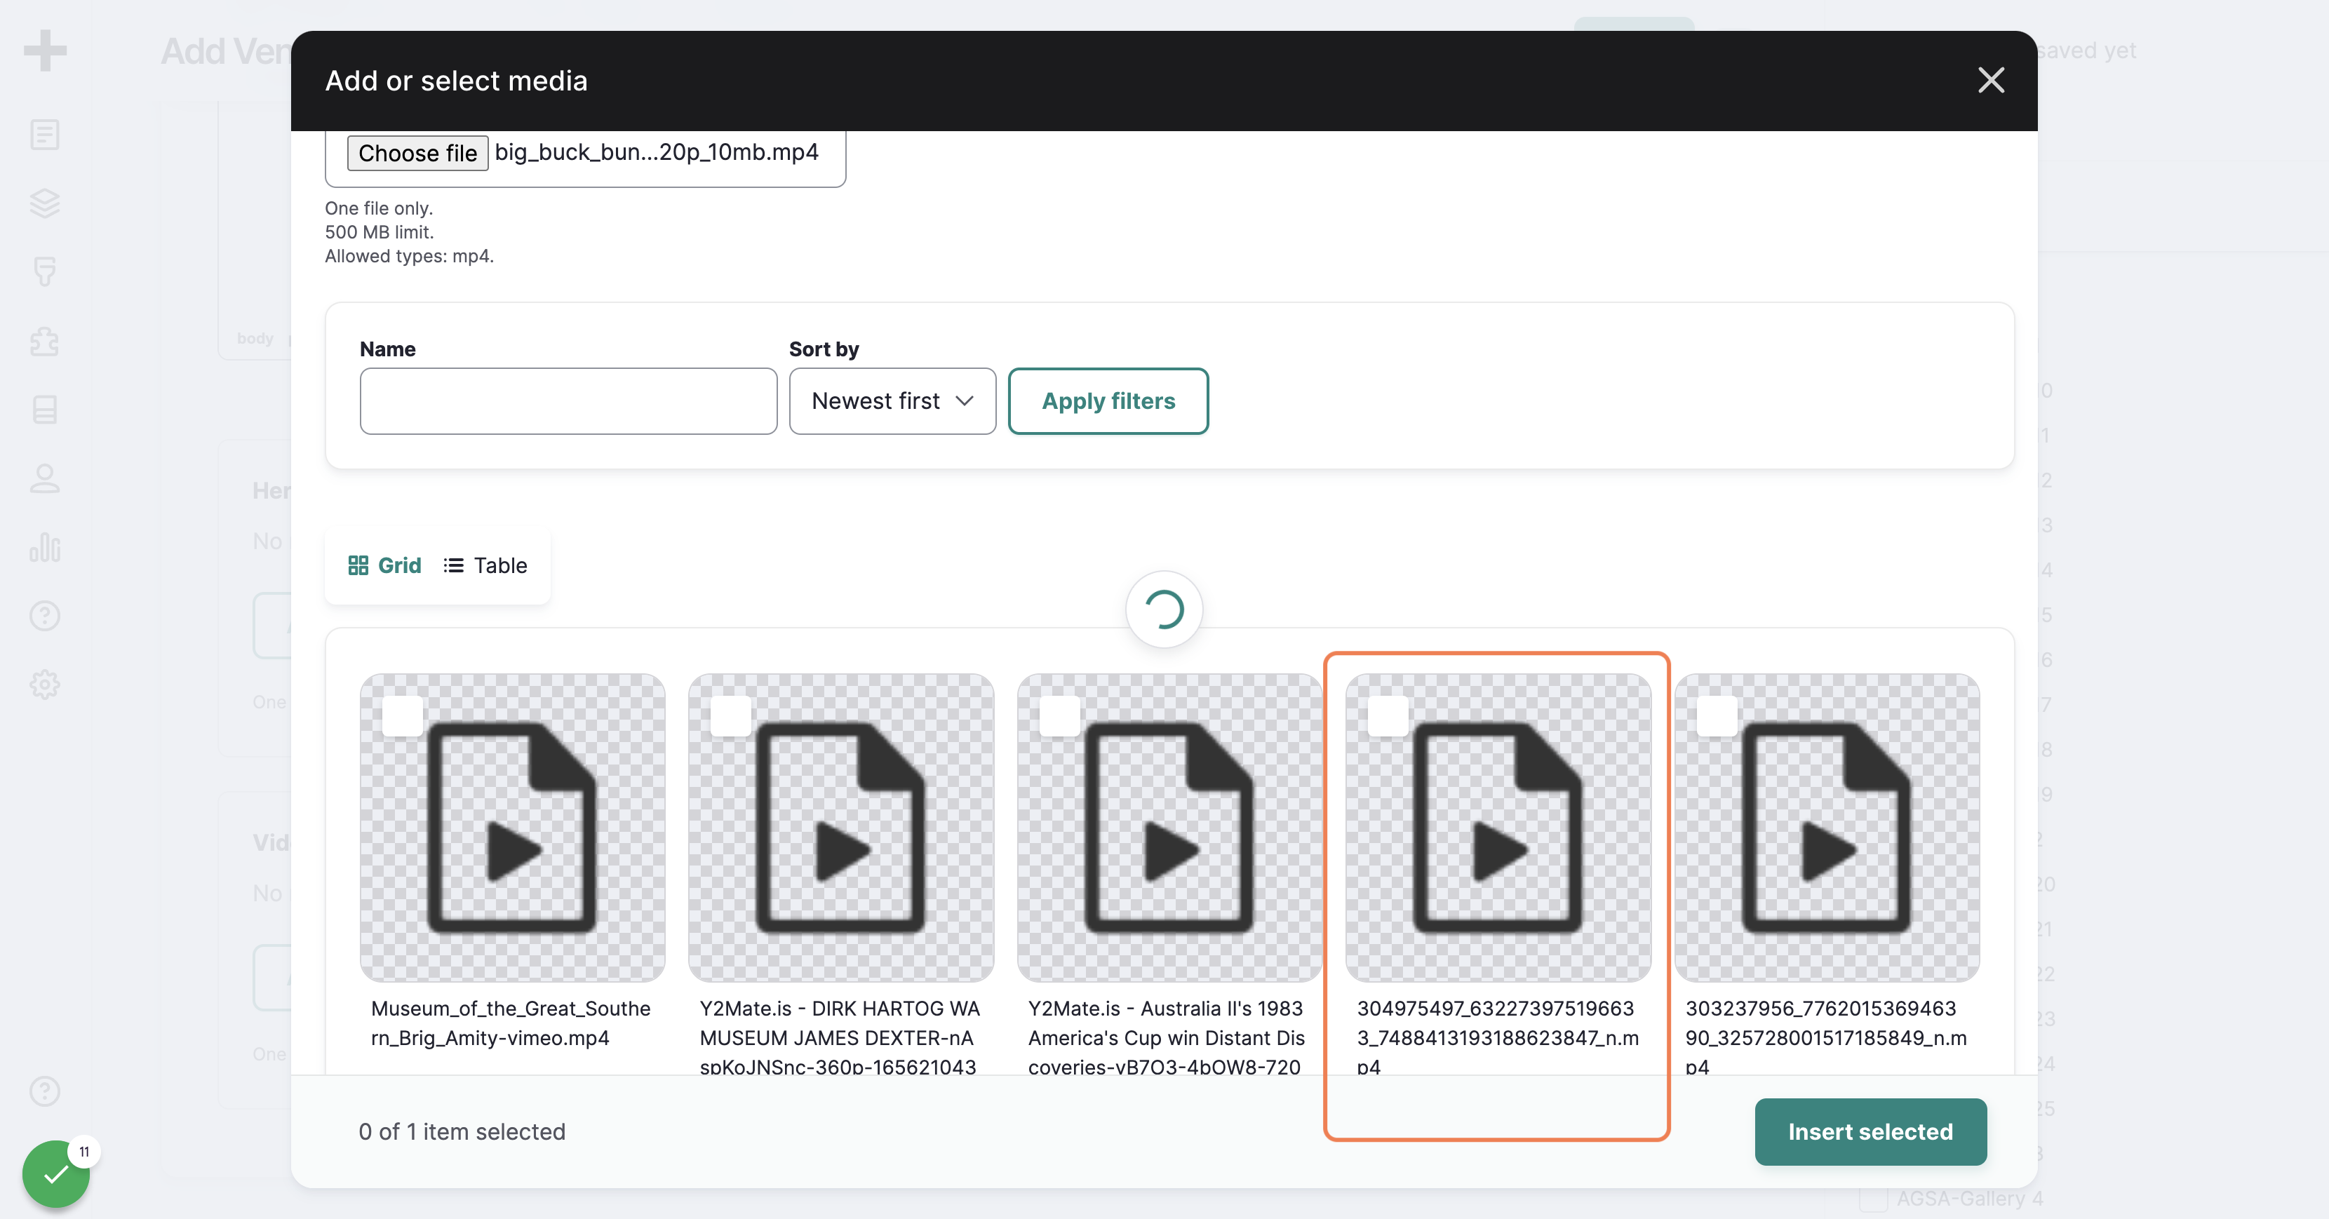Tick the 303237956 video checkbox

pos(1717,717)
